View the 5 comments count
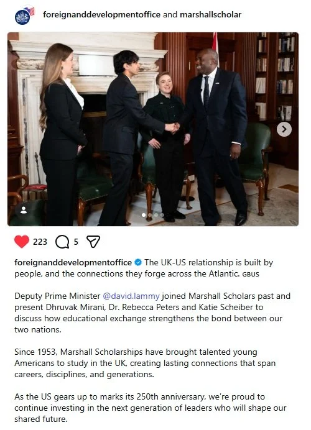 coord(76,242)
